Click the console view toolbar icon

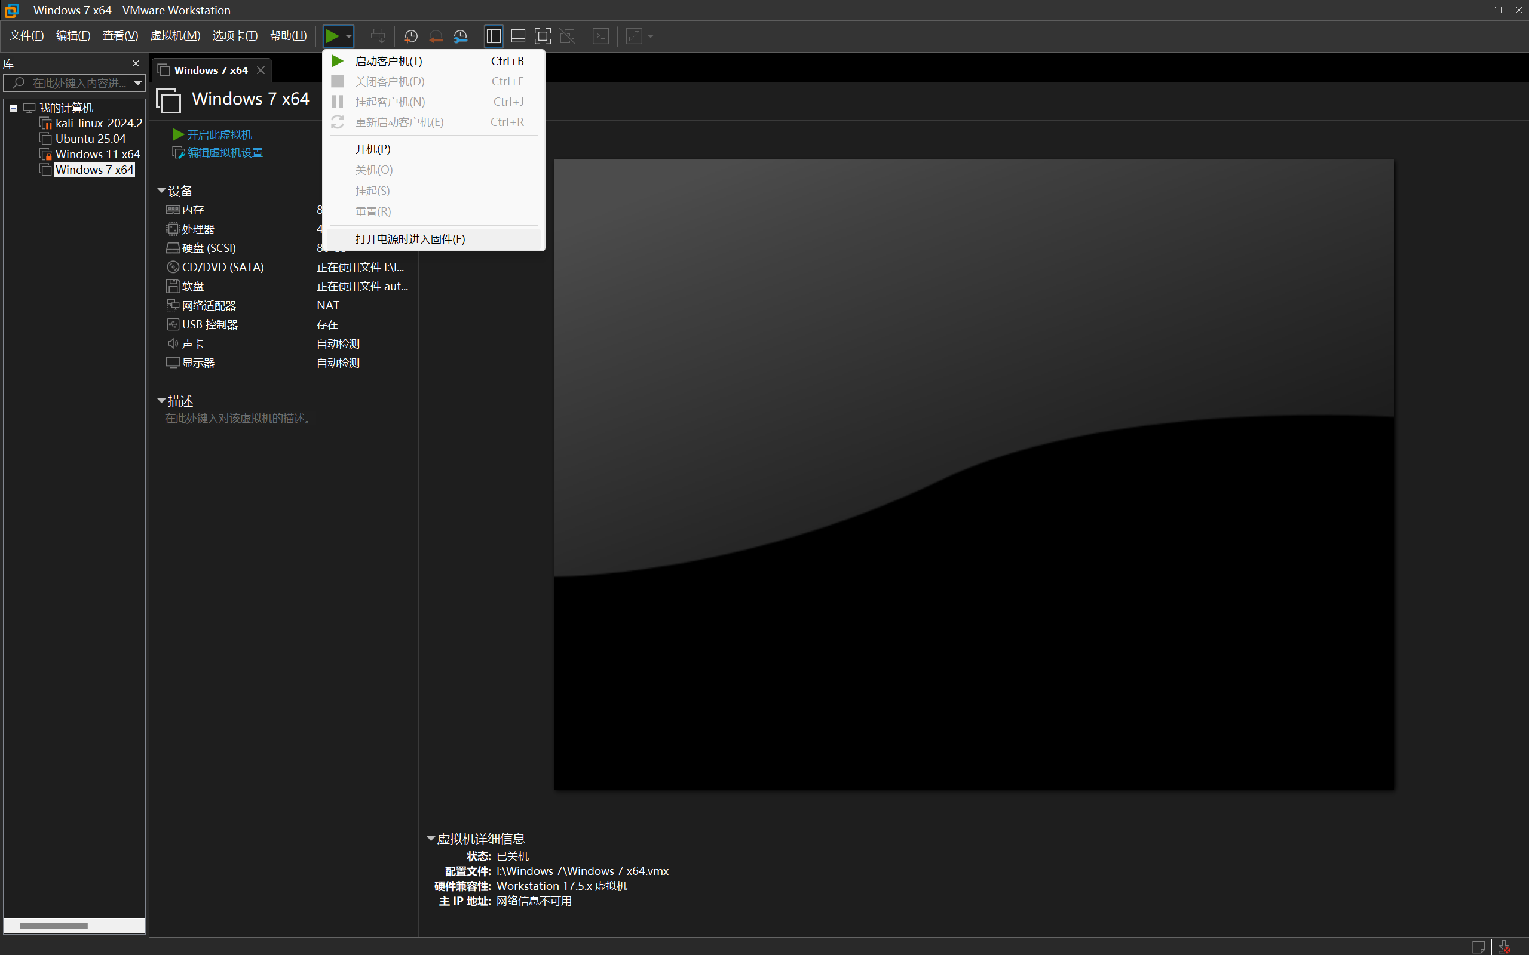coord(601,36)
